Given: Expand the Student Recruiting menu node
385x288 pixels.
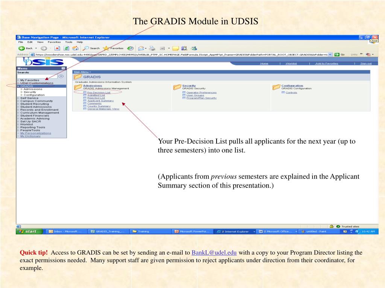Looking at the screenshot, I should [x=18, y=104].
